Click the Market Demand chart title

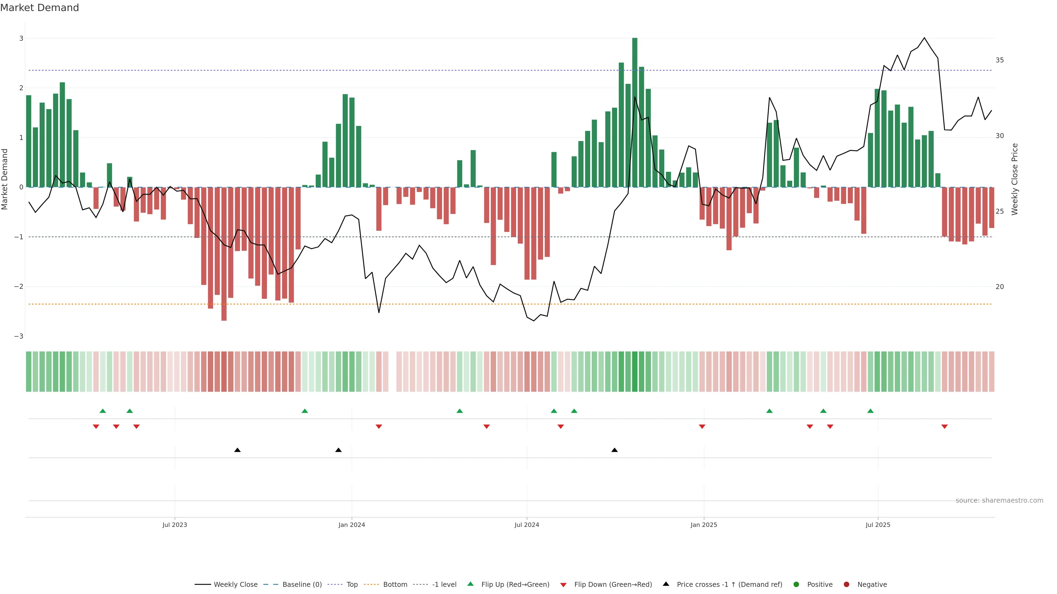(x=39, y=8)
